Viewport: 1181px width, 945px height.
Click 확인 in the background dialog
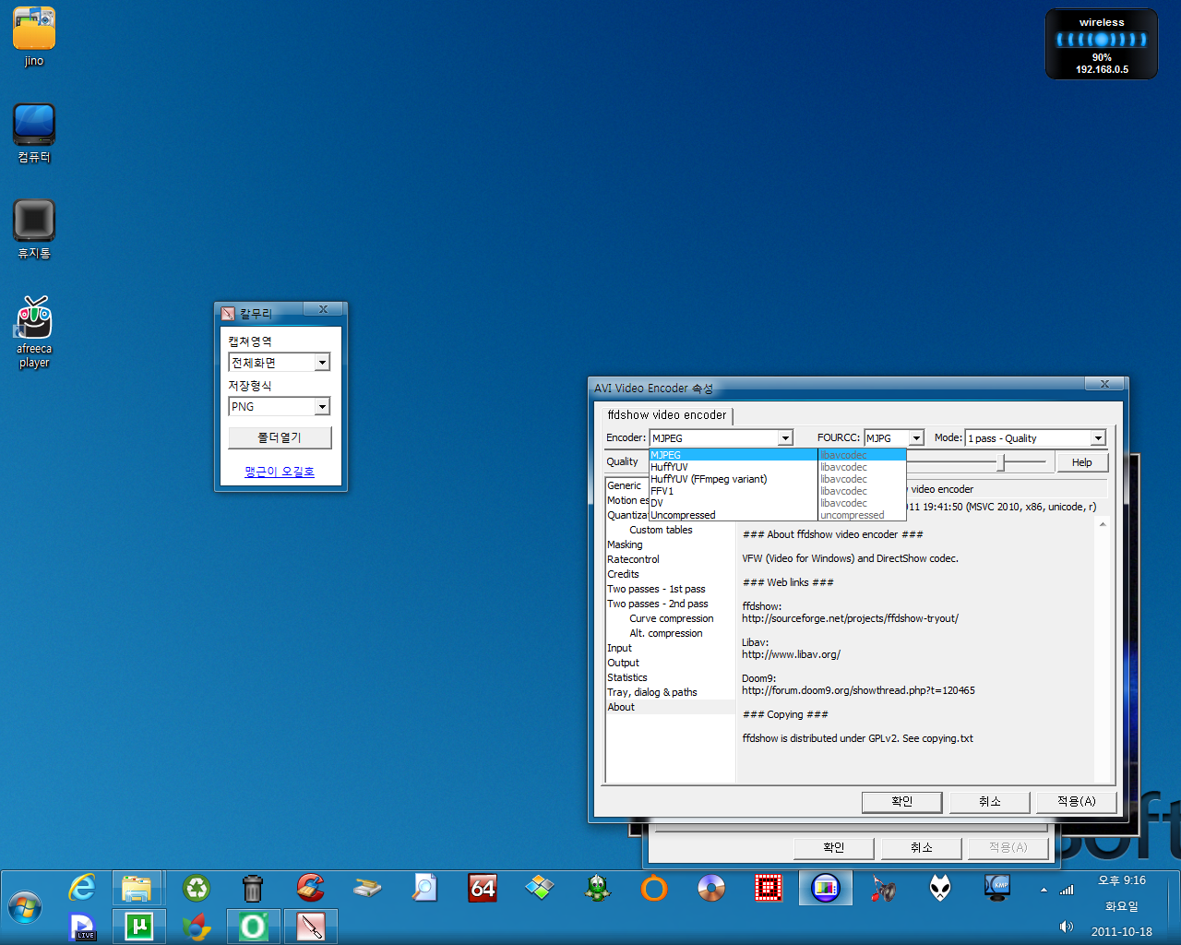[834, 847]
